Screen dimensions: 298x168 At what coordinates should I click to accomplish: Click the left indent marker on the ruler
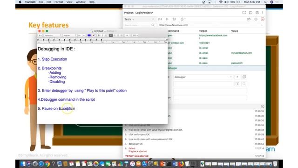(38, 40)
